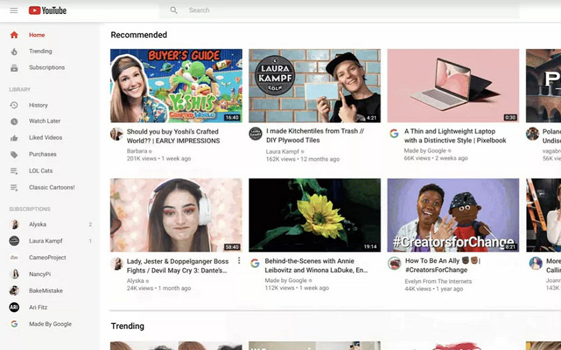Open 'I made Kitchentiles from Trash' title
This screenshot has height=350, width=561.
click(315, 136)
